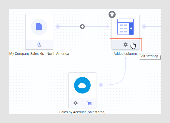Screen dimensions: 170x123
Task: Click the data loading icon under My Company Sales
Action: (x=39, y=45)
